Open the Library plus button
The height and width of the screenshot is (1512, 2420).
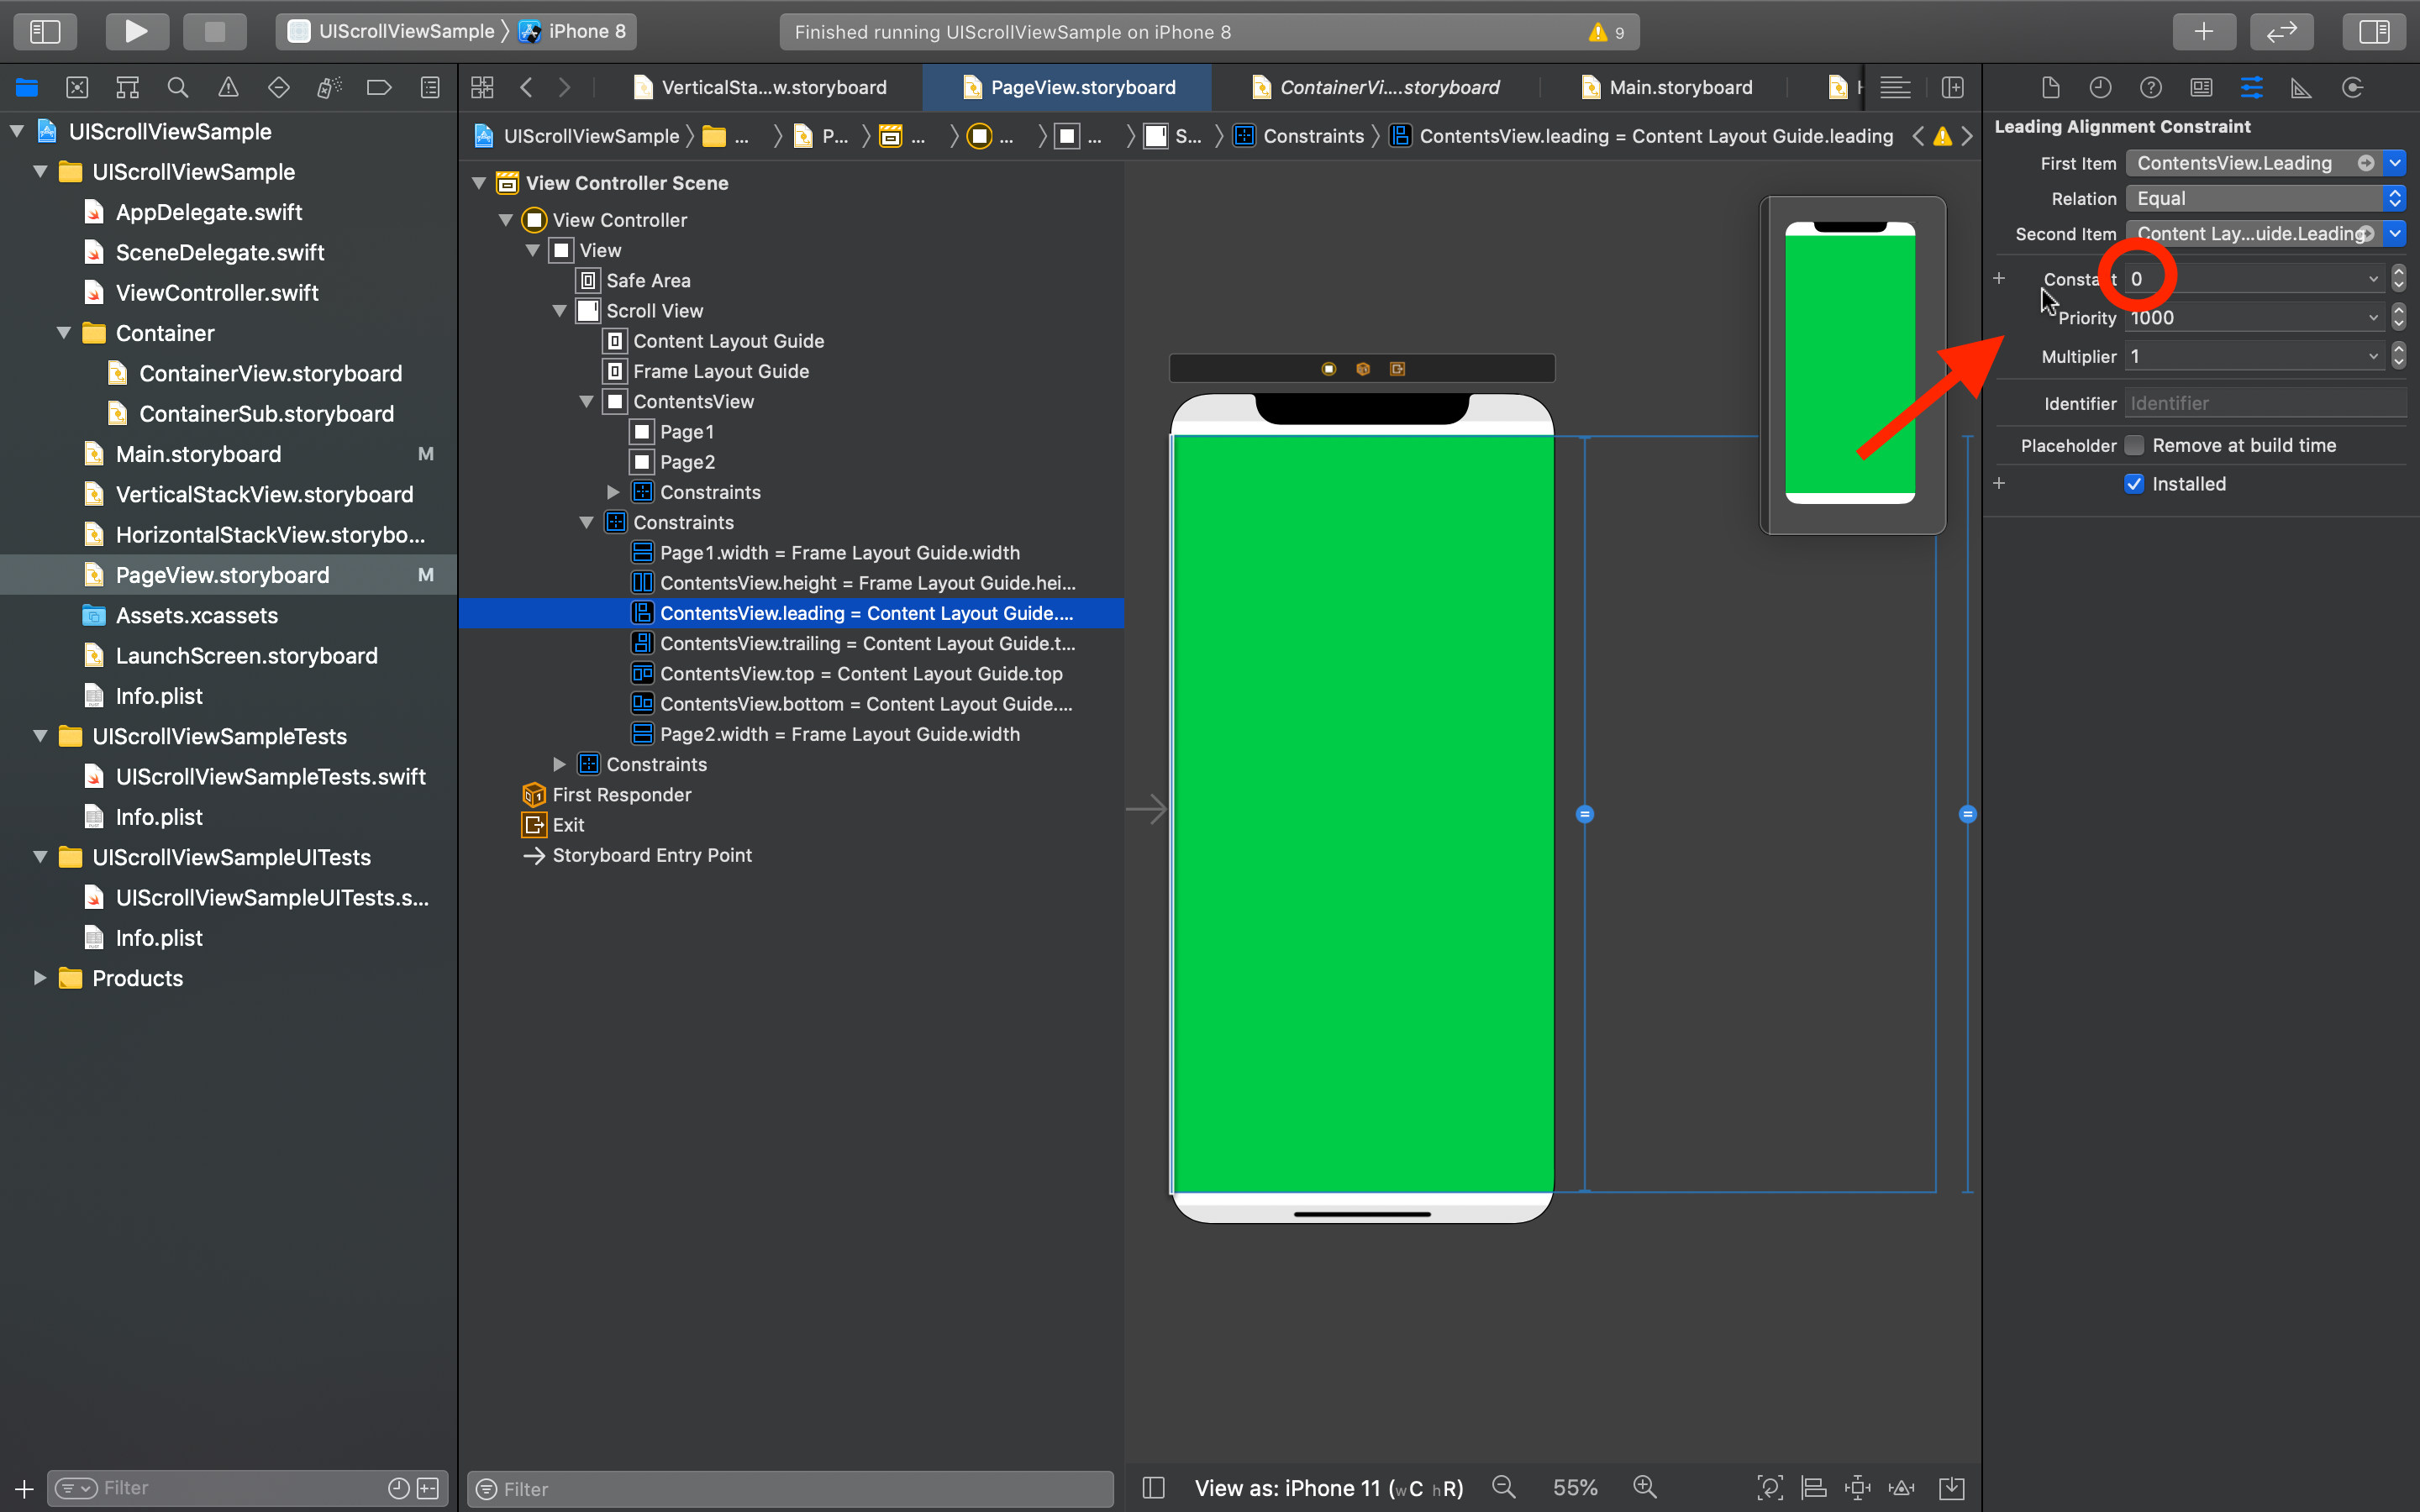(2203, 31)
